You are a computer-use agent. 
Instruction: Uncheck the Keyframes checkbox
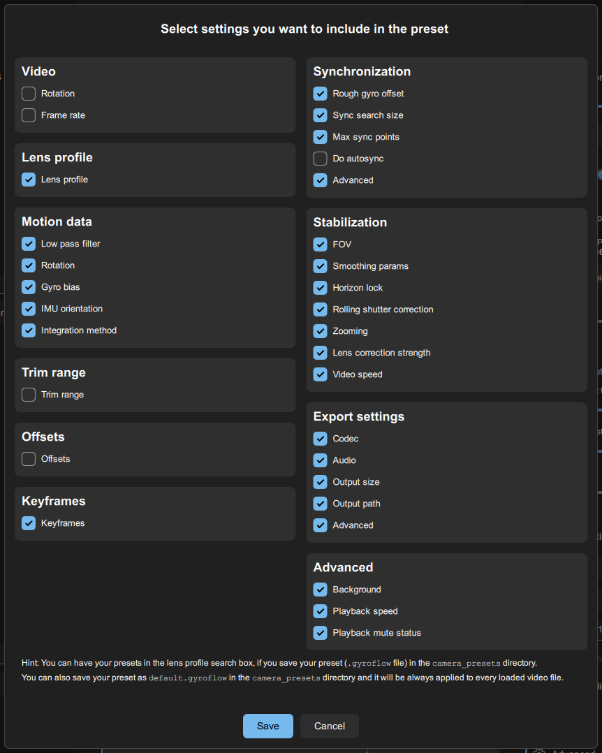29,523
